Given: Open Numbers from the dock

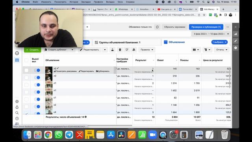Looking at the screenshot, I should pos(142,135).
